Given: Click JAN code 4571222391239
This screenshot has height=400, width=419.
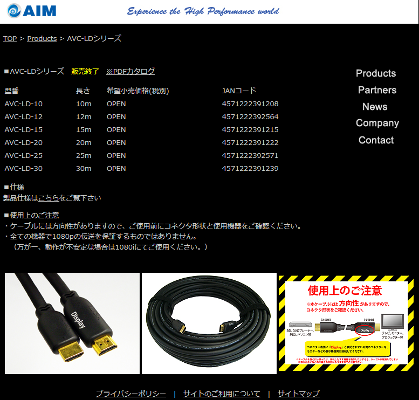Looking at the screenshot, I should [250, 169].
